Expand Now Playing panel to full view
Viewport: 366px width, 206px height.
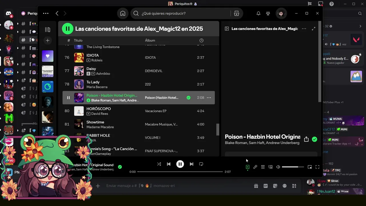click(314, 29)
